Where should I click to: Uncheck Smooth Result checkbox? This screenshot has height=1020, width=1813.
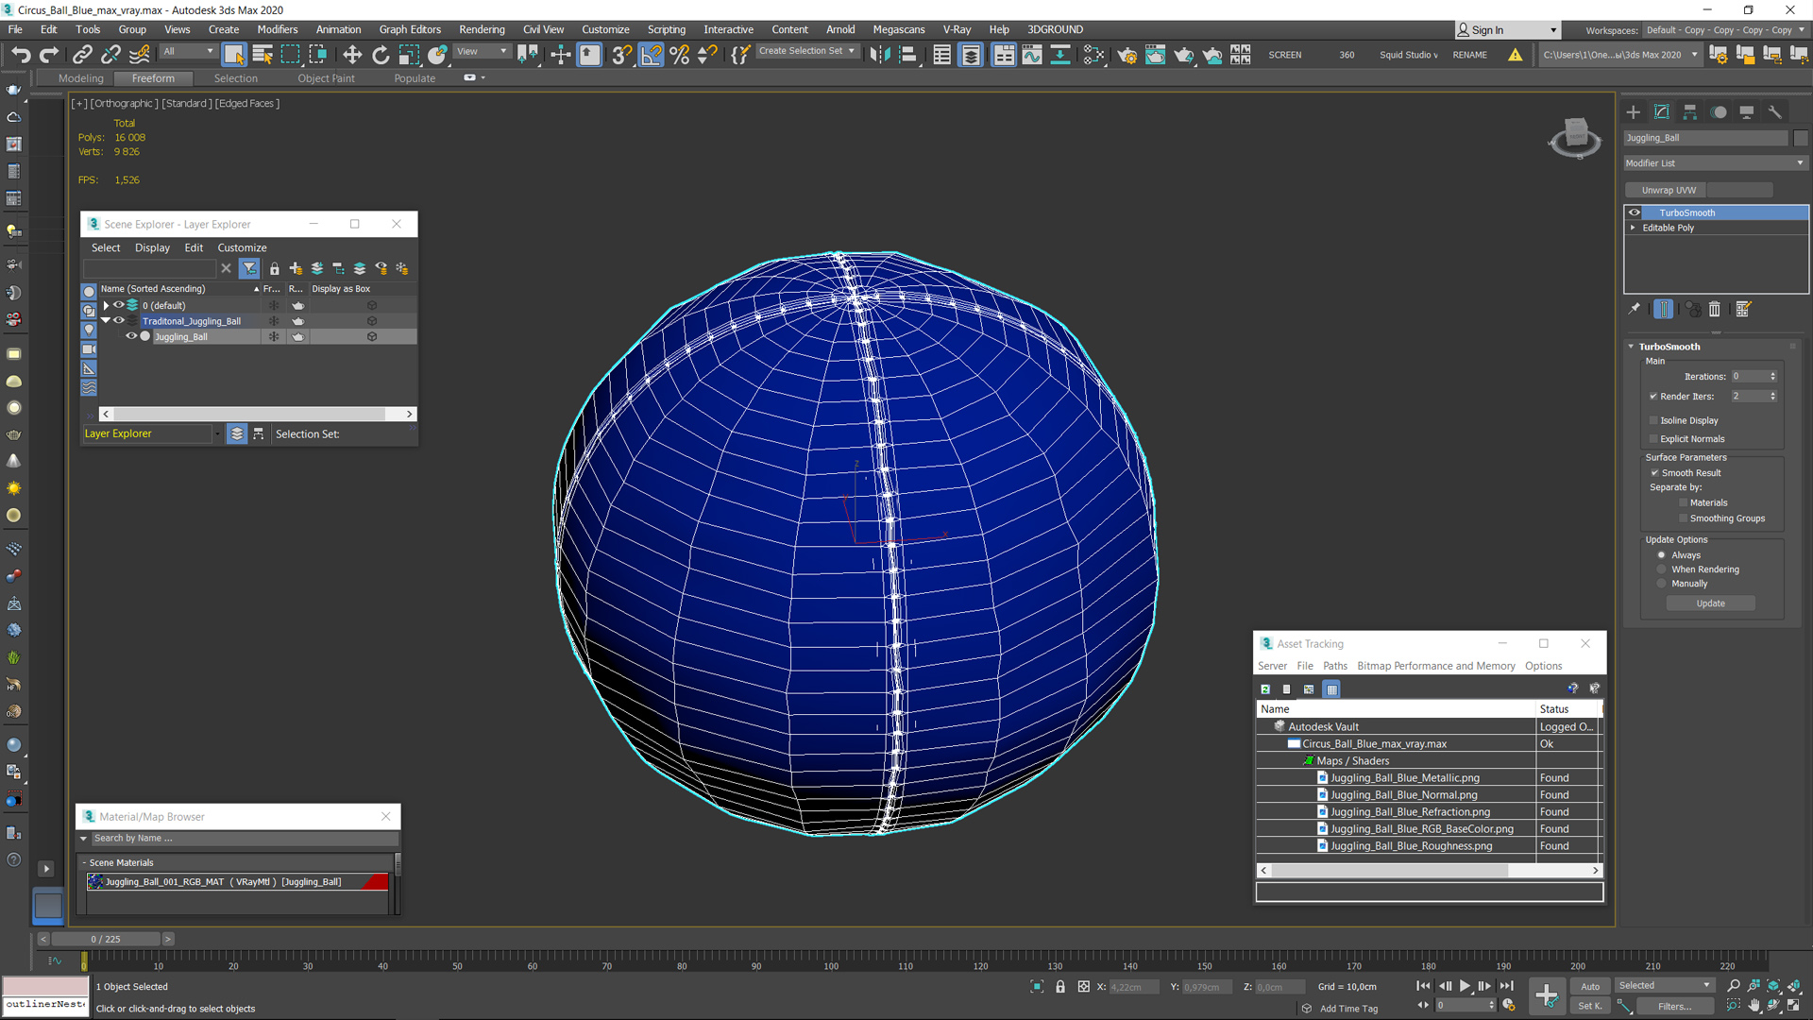[x=1654, y=473]
